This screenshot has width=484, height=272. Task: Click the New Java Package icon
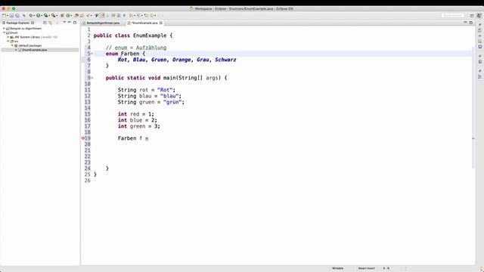pyautogui.click(x=62, y=15)
